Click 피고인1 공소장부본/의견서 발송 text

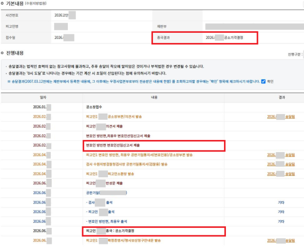pyautogui.click(x=114, y=117)
